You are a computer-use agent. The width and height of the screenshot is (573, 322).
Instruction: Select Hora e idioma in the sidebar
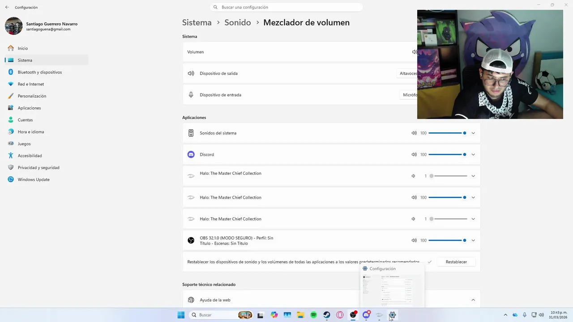pos(47,132)
